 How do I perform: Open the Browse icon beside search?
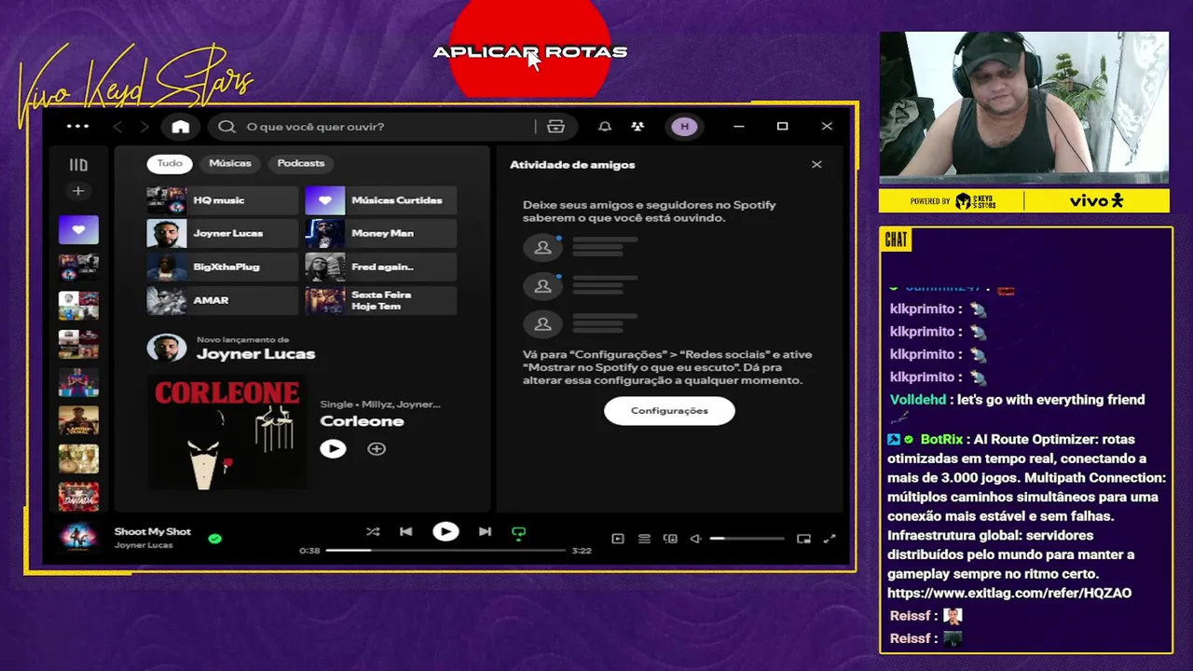pos(555,127)
